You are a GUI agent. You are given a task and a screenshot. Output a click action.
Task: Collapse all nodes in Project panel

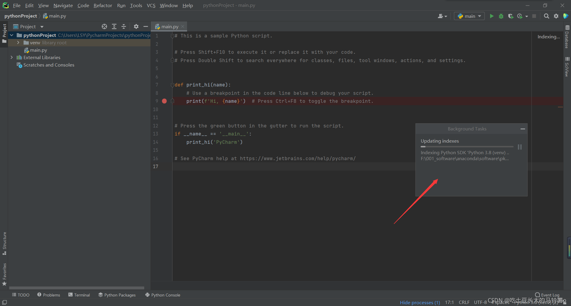click(x=124, y=26)
